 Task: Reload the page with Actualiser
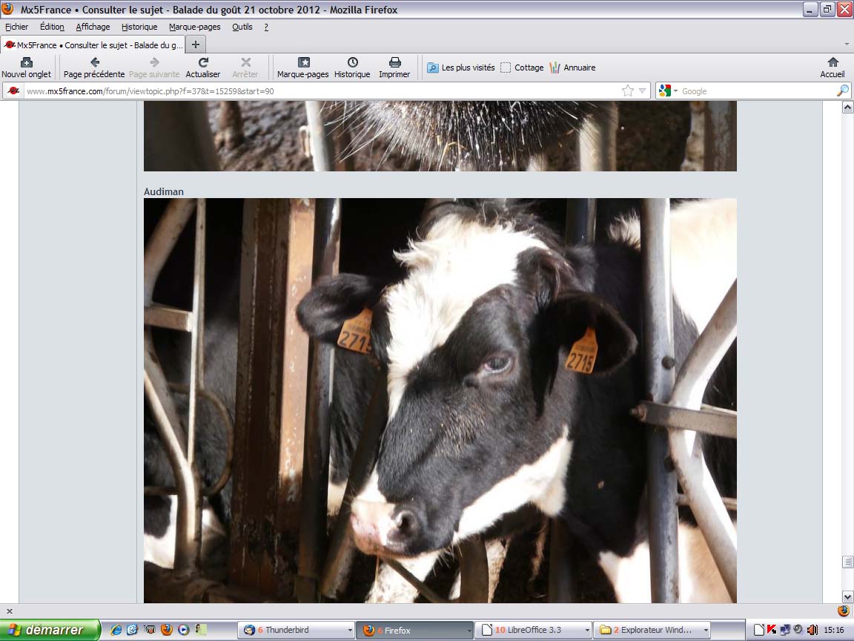(203, 68)
